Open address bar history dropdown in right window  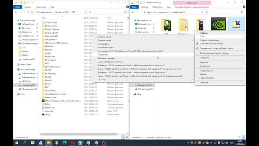(202, 12)
